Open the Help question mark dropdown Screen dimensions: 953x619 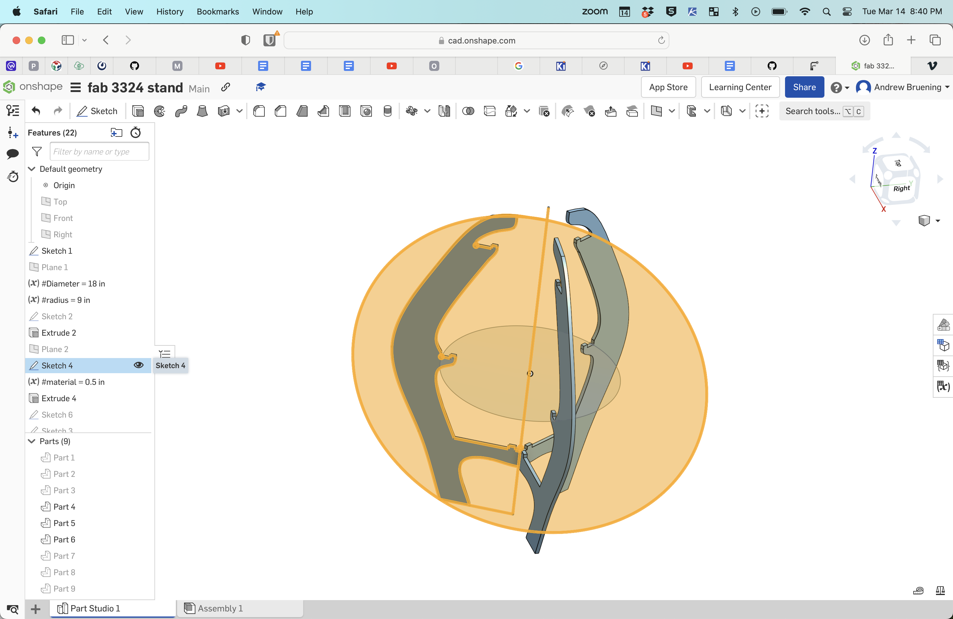click(x=840, y=87)
